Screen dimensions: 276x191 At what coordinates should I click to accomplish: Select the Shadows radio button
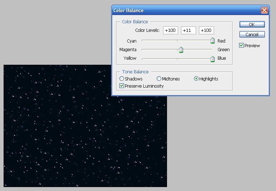point(122,79)
